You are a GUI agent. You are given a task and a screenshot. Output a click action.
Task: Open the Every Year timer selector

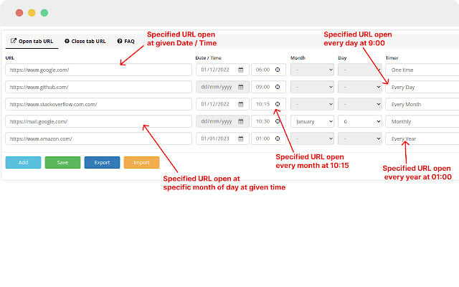(422, 138)
